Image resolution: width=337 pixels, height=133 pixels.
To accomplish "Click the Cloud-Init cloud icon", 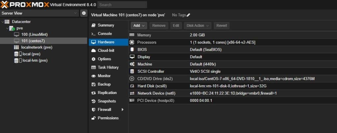I will point(93,51).
